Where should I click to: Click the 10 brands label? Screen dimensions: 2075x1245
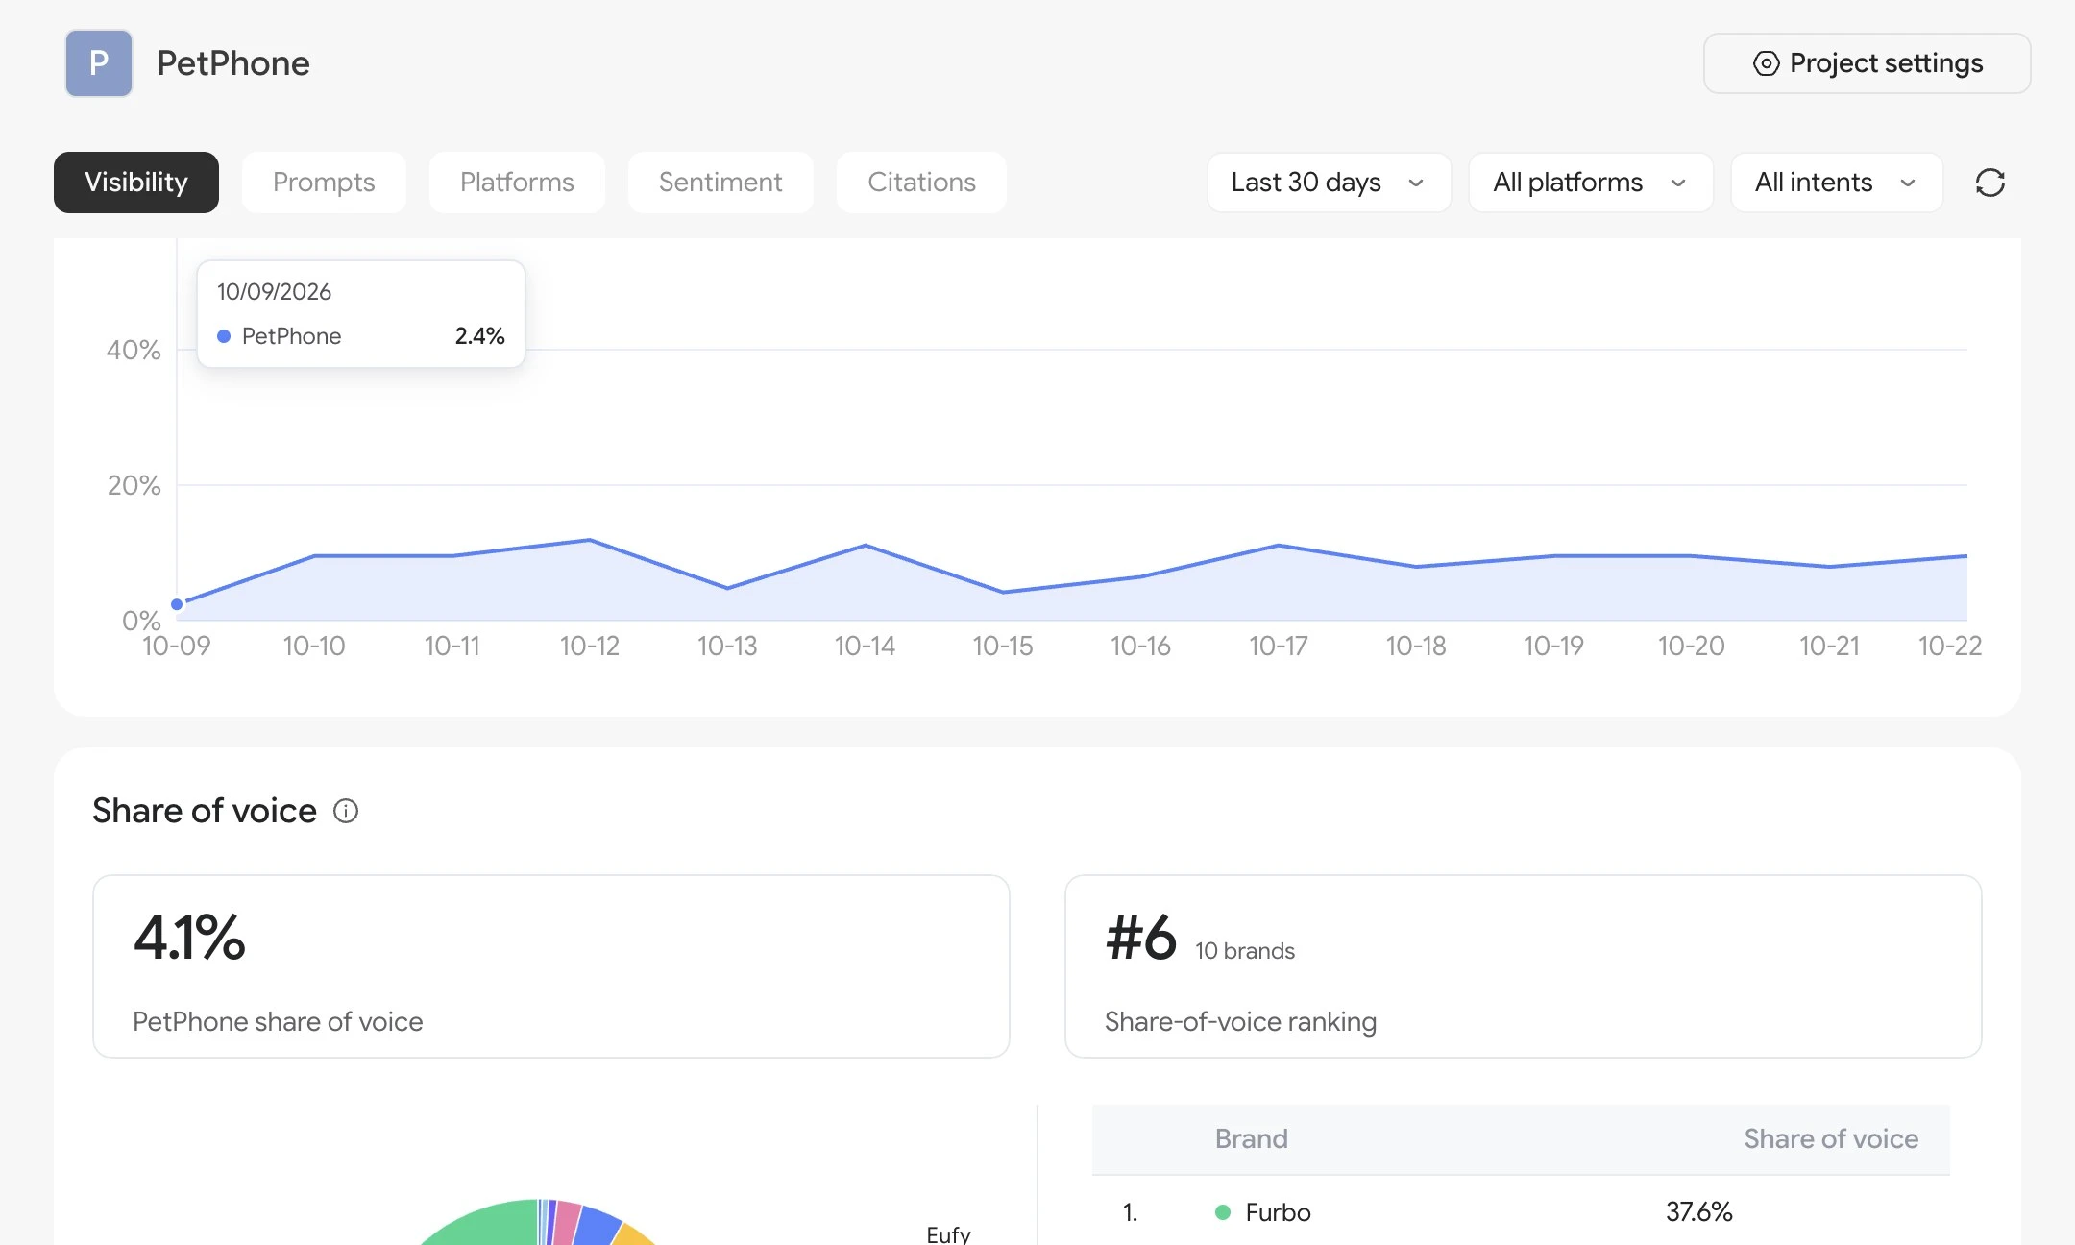click(1244, 951)
